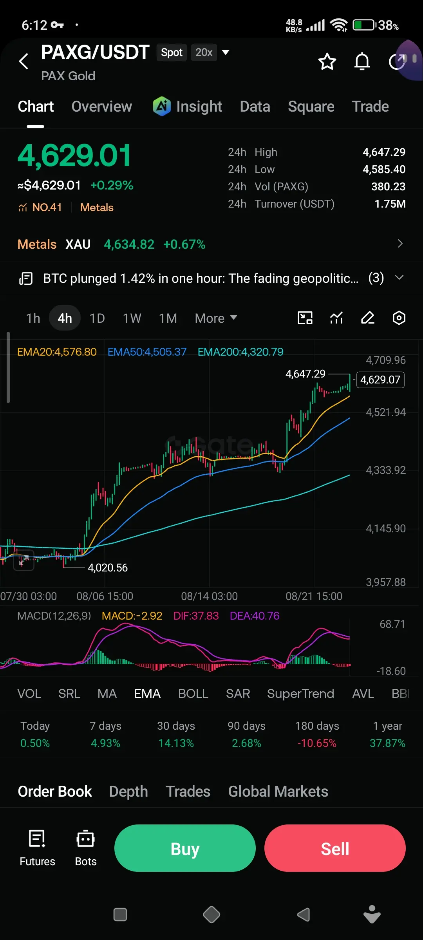Image resolution: width=423 pixels, height=940 pixels.
Task: Open the BTC plunged news headline
Action: (201, 278)
